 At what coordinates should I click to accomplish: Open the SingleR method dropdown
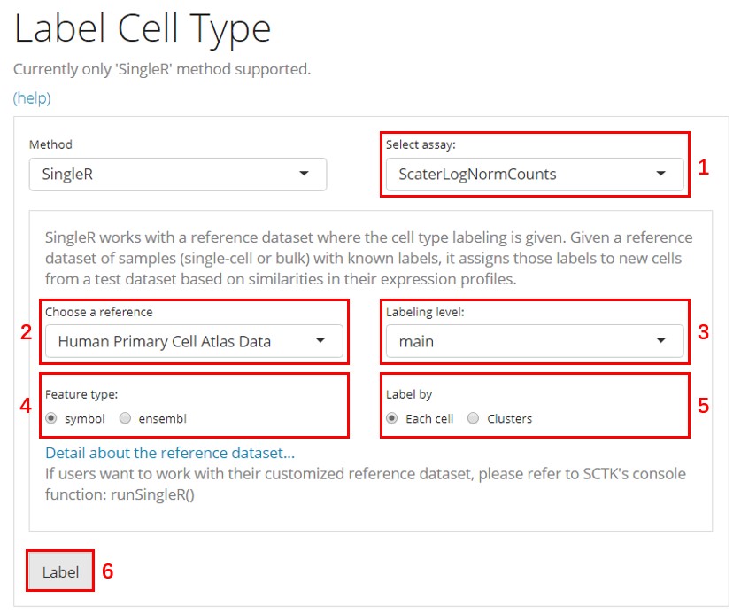(x=177, y=175)
